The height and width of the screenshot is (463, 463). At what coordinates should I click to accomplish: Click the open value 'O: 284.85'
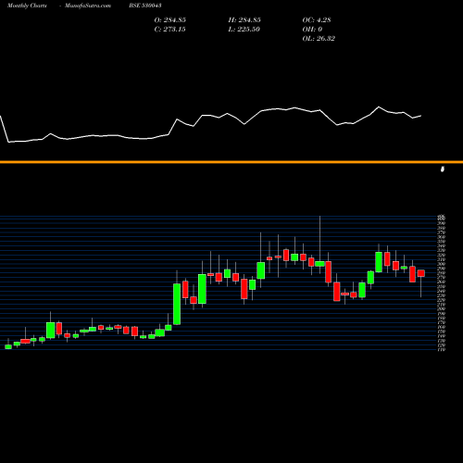[170, 20]
